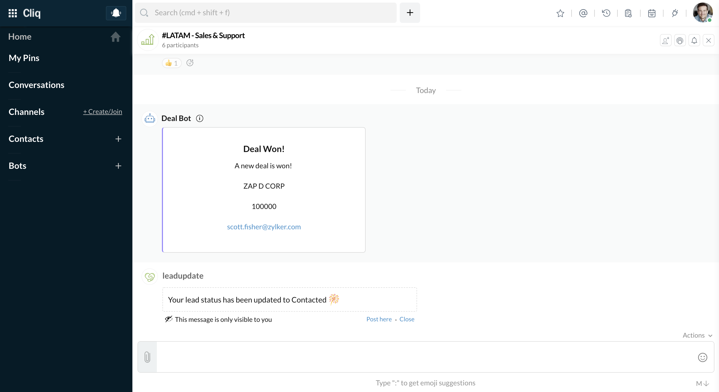
Task: Click the notification bell in the sidebar header
Action: (x=116, y=13)
